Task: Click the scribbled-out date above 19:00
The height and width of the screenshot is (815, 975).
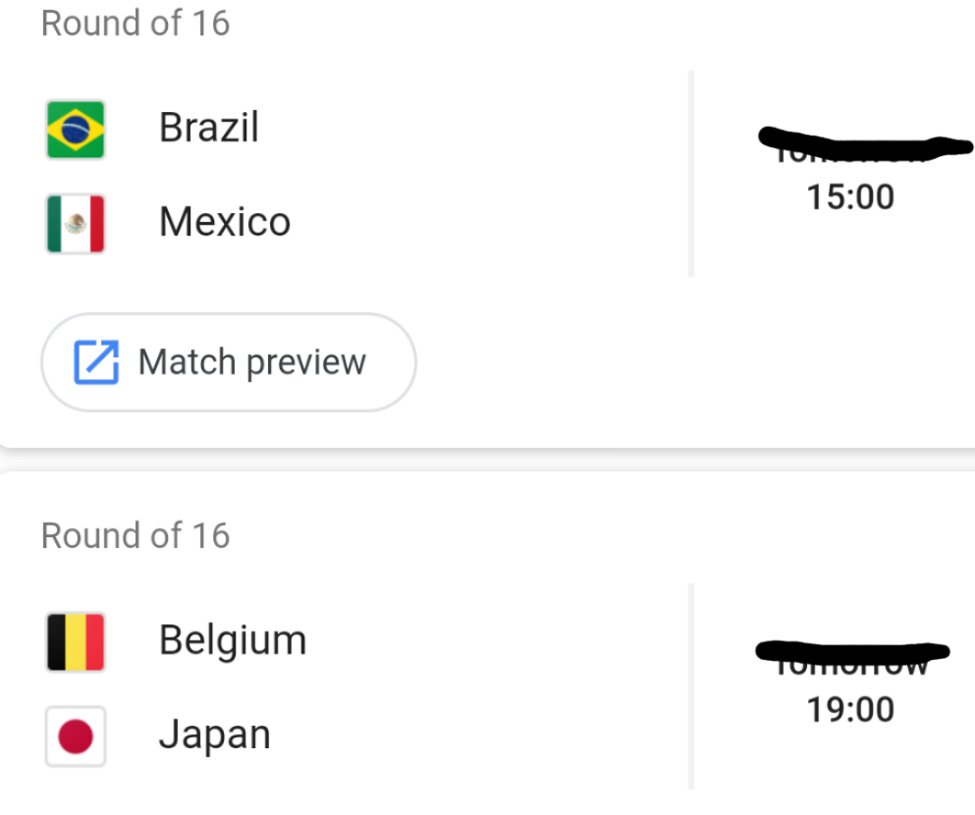Action: coord(852,656)
